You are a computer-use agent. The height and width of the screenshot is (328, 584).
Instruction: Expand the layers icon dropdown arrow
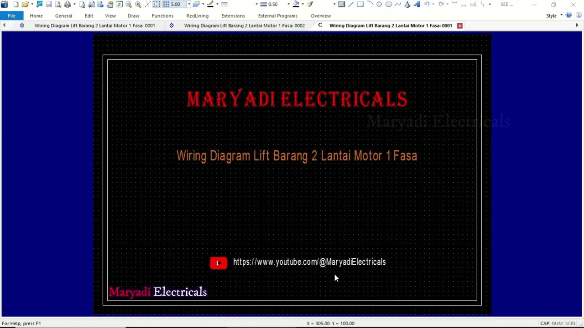203,4
